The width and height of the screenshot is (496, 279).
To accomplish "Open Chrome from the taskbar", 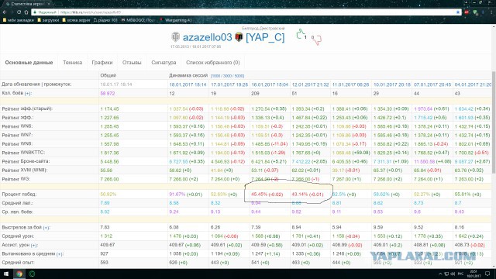I will click(x=19, y=274).
